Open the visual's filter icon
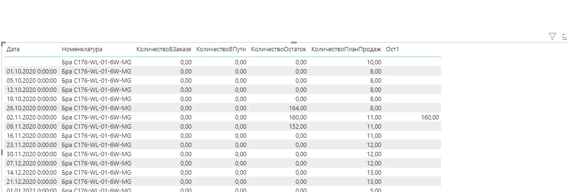This screenshot has width=567, height=192. tap(552, 36)
